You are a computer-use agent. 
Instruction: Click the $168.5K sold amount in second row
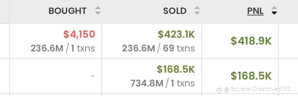(176, 70)
